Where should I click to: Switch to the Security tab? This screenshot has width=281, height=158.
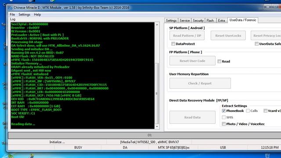tap(198, 21)
